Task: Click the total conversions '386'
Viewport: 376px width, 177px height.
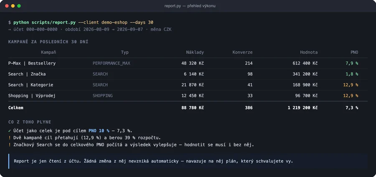Action: pyautogui.click(x=249, y=107)
